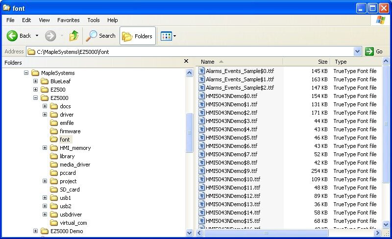Collapse the MapleSystems tree node
Image resolution: width=392 pixels, height=239 pixels.
coord(26,73)
